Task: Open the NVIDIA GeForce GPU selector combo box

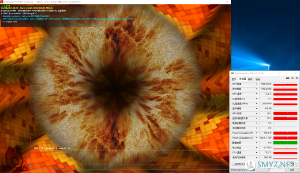Action: click(250, 170)
